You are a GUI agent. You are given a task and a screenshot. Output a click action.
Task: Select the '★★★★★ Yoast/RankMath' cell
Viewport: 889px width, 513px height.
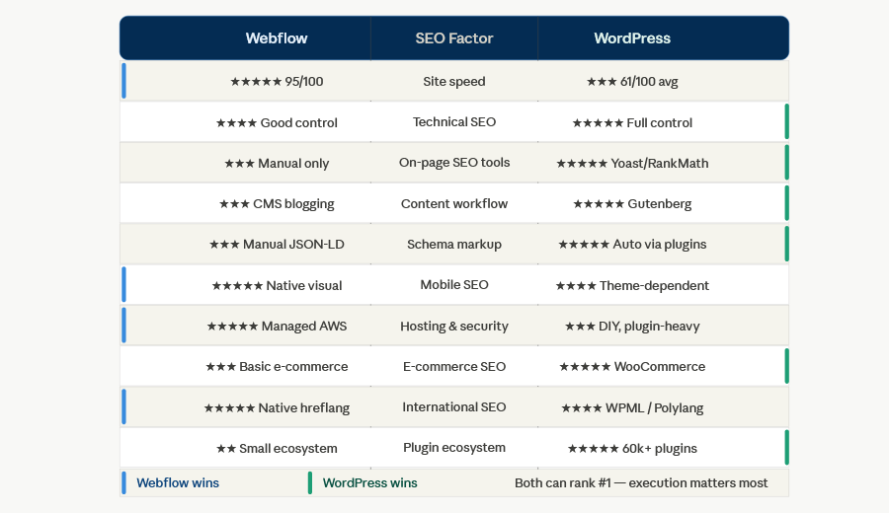[632, 163]
